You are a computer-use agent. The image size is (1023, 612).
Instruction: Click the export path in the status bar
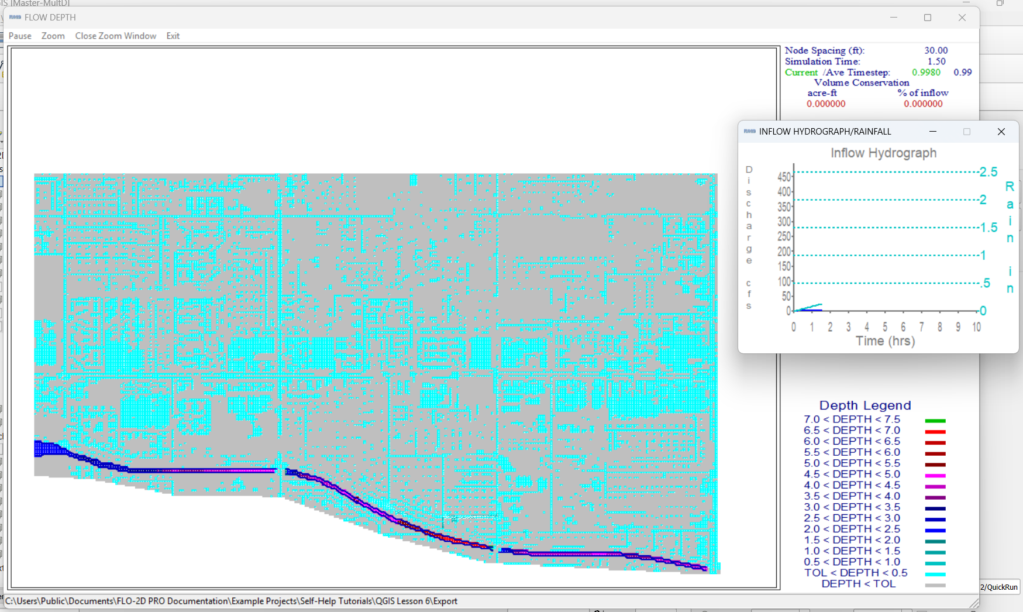click(231, 601)
